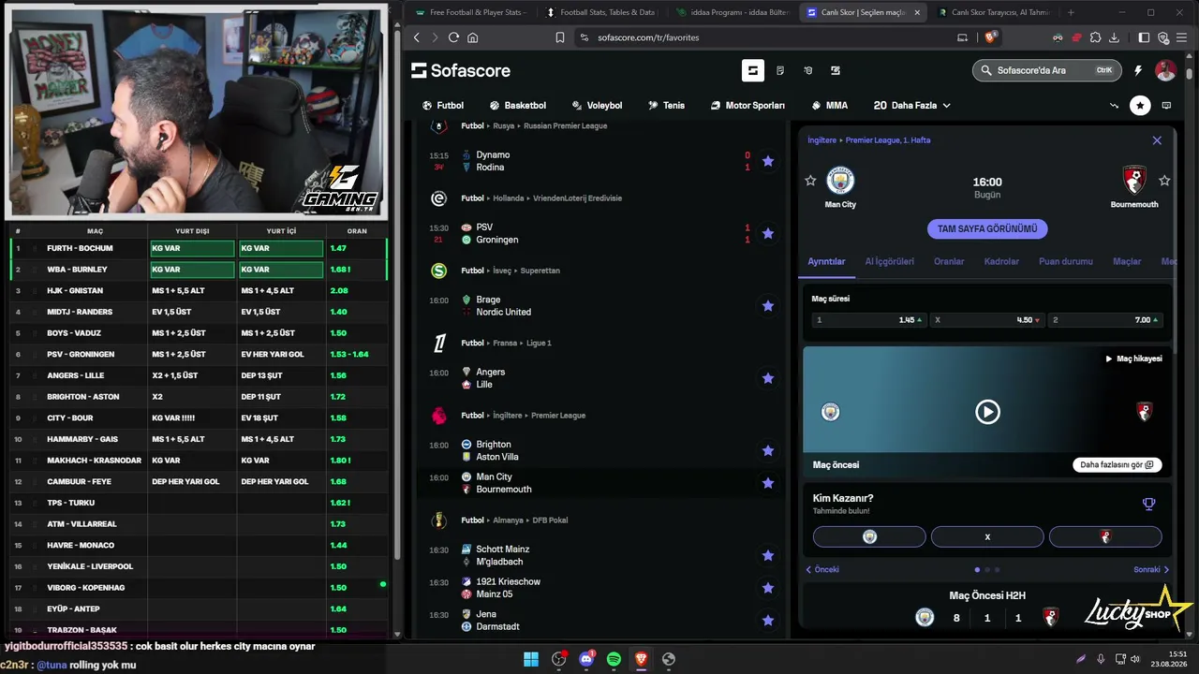Screen dimensions: 1199x674
Task: Follow Man City with the star beside its crest
Action: 811,181
